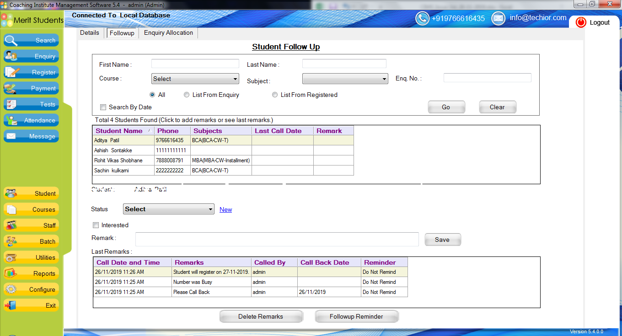Image resolution: width=622 pixels, height=336 pixels.
Task: Select remark Student will register on 27-11-2019
Action: (211, 272)
